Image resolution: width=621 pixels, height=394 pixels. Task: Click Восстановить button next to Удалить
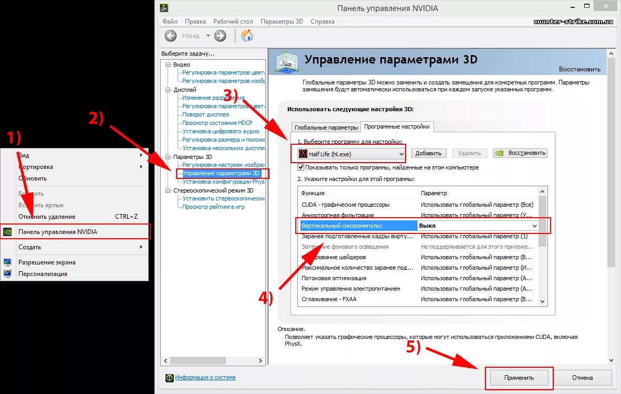[521, 153]
